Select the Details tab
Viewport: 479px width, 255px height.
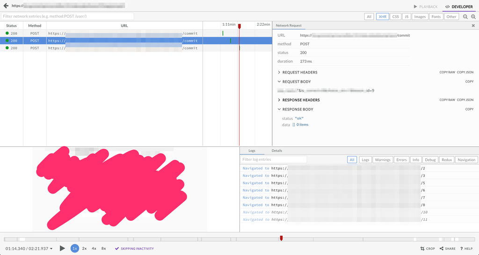pyautogui.click(x=277, y=151)
